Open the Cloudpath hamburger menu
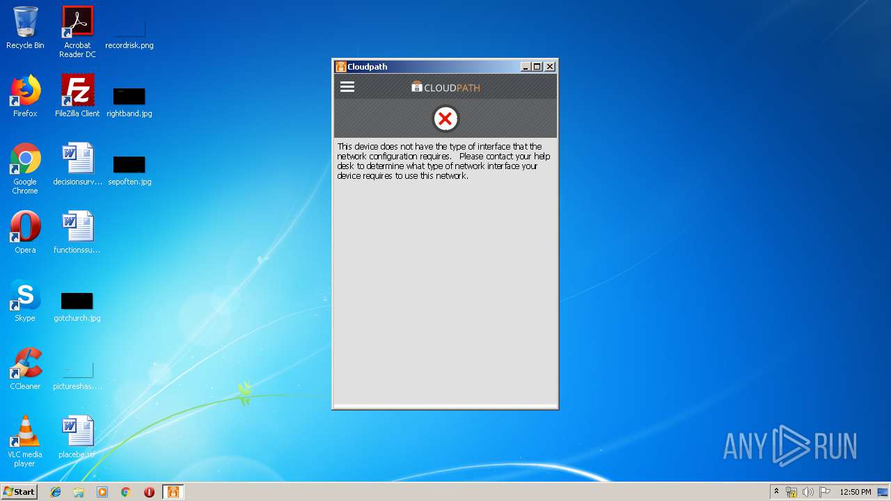The width and height of the screenshot is (891, 501). pyautogui.click(x=347, y=86)
